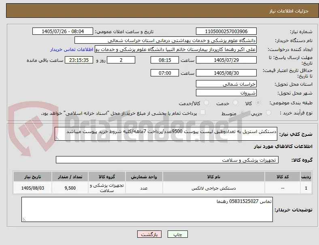This screenshot has width=319, height=245.
Task: Click the delivery city field شیروان
Action: click(x=226, y=93)
